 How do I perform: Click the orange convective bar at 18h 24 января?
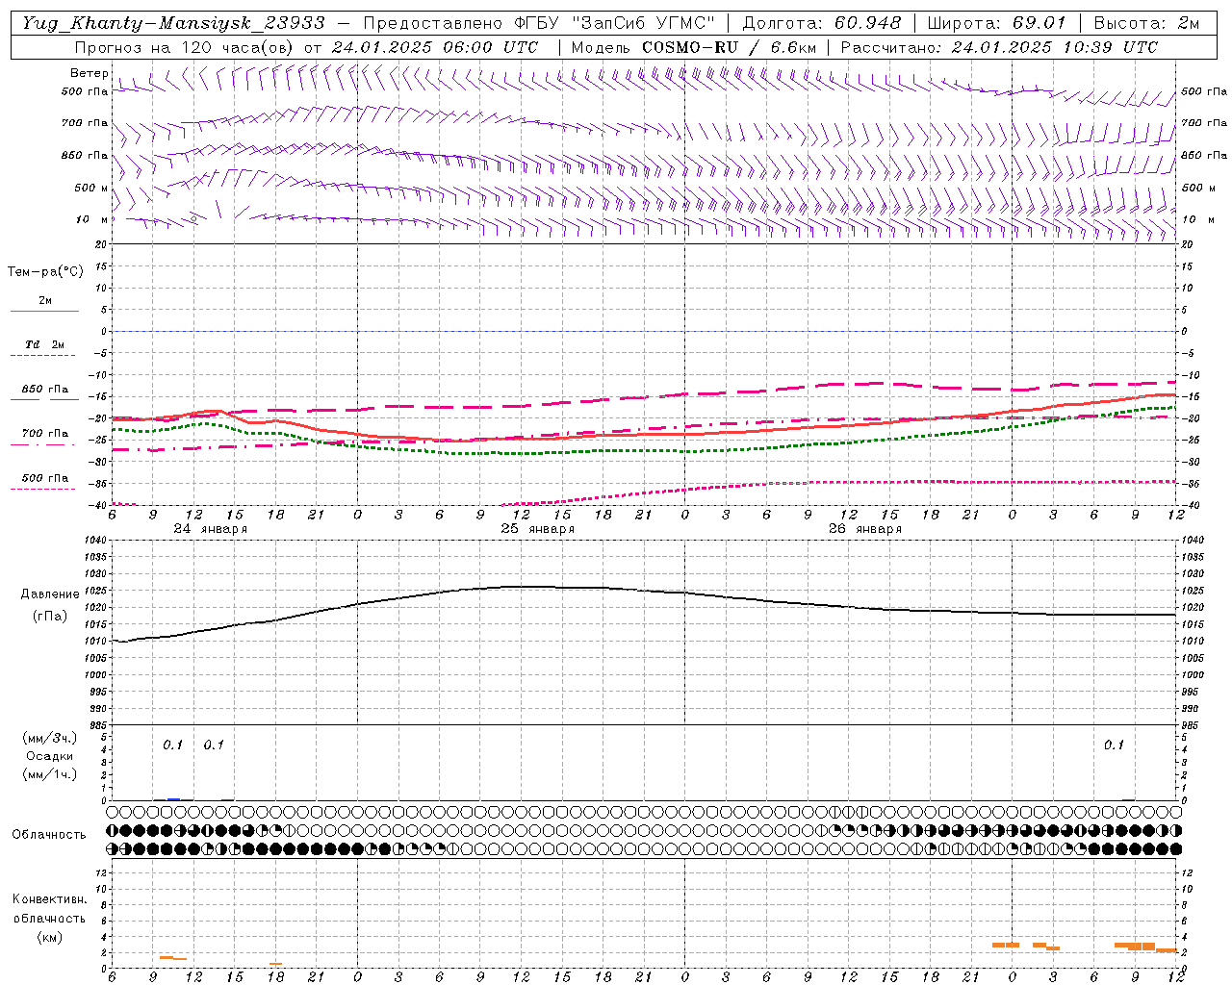[x=275, y=964]
